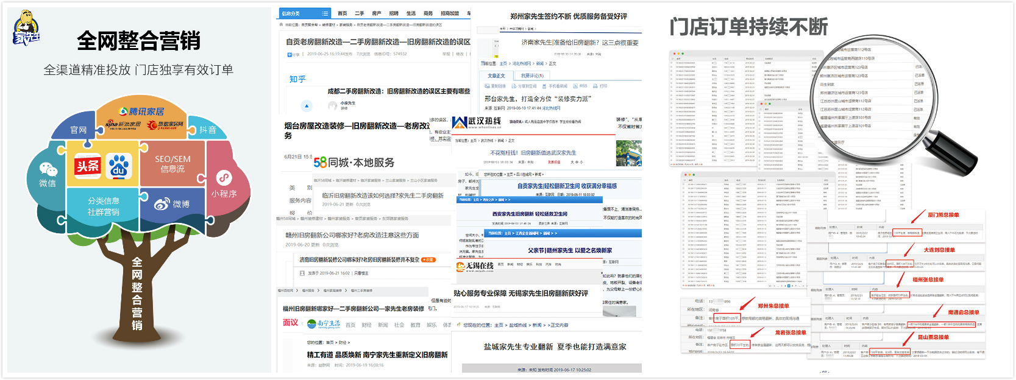Click the 家先生 mascot logo
Viewport: 1016px width, 380px height.
click(26, 27)
